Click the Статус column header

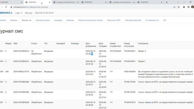click(x=34, y=44)
